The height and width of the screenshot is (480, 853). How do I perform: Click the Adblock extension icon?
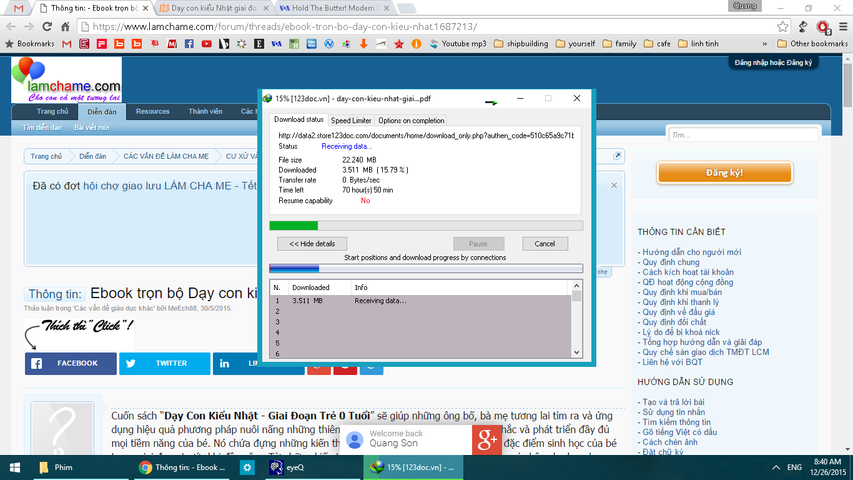pos(822,27)
